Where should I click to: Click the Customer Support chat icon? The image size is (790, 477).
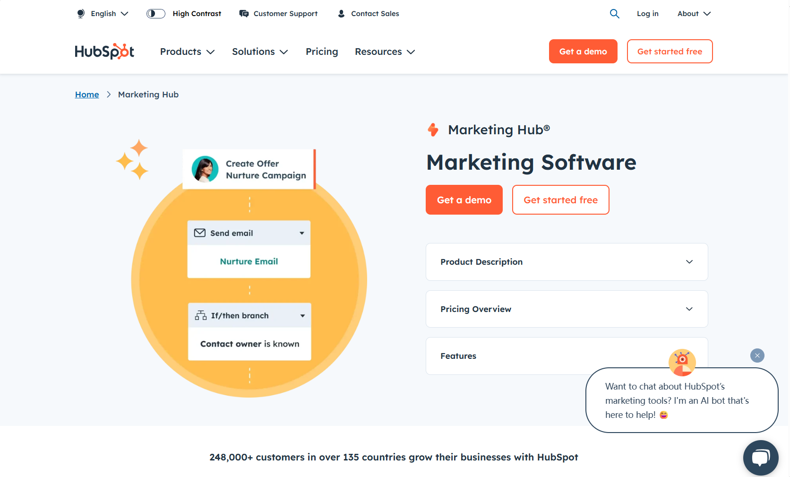pyautogui.click(x=244, y=14)
